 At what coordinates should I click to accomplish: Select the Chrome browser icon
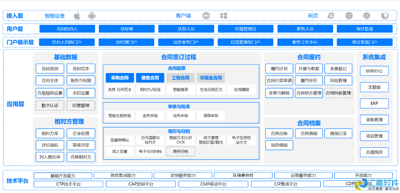(349, 15)
